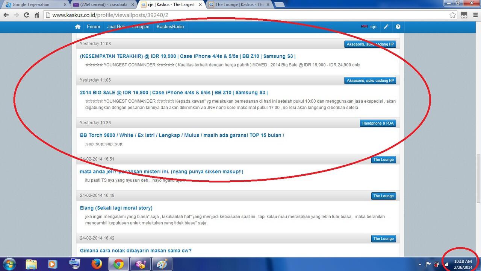Open Yahoo Messenger from the taskbar
This screenshot has width=481, height=271.
[140, 264]
